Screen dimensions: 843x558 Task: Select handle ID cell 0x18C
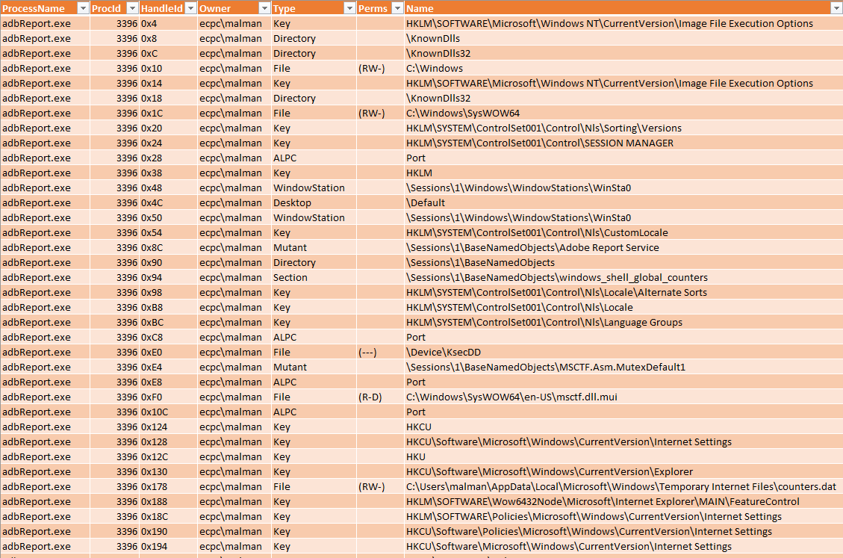[x=168, y=517]
